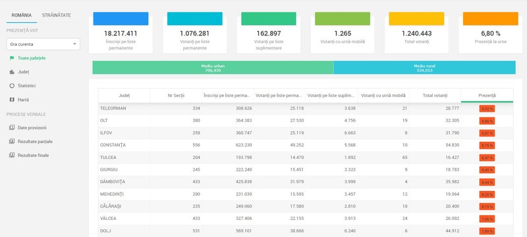Click the 1.240.443 total voters value
This screenshot has height=237, width=527.
point(416,33)
